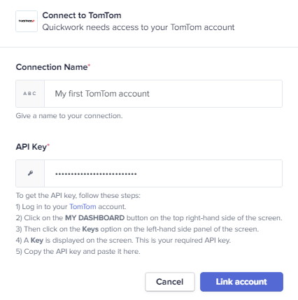
Task: Click the bold Keys word in step three
Action: [90, 229]
